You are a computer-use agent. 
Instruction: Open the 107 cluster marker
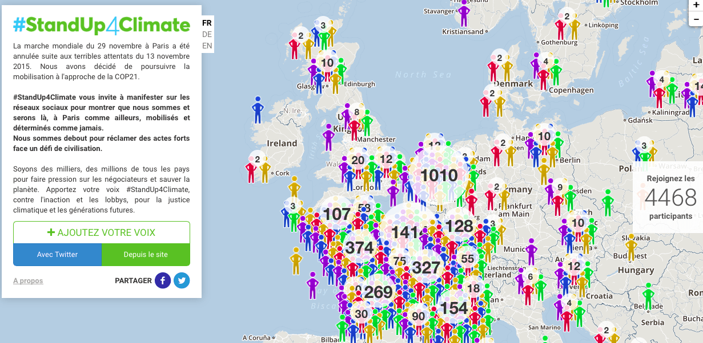click(336, 215)
